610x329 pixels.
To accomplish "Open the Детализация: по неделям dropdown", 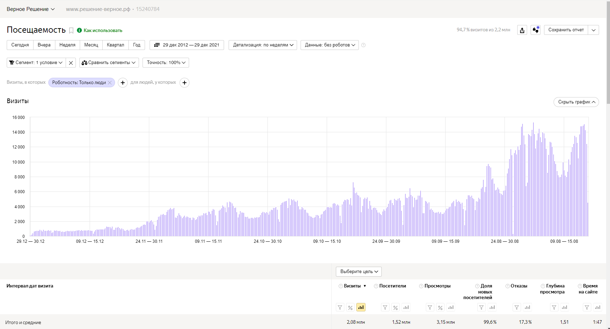I will pyautogui.click(x=263, y=45).
